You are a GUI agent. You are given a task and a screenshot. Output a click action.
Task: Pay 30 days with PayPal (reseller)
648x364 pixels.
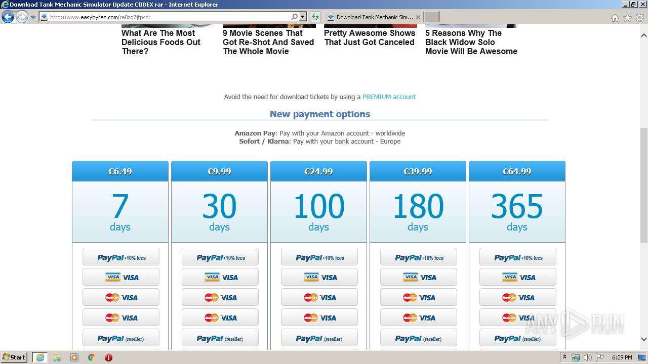point(220,338)
